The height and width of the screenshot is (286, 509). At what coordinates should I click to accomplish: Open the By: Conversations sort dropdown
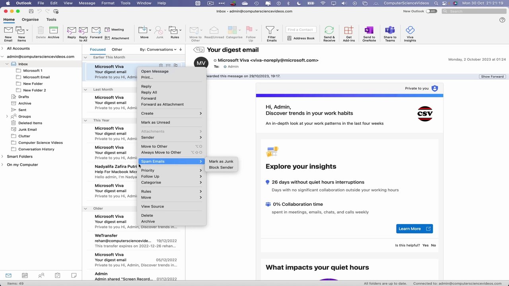(158, 50)
